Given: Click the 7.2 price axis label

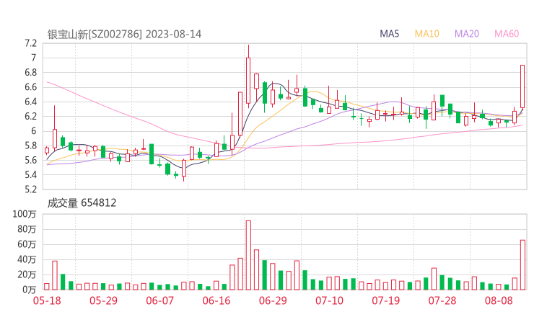Looking at the screenshot, I should [30, 43].
